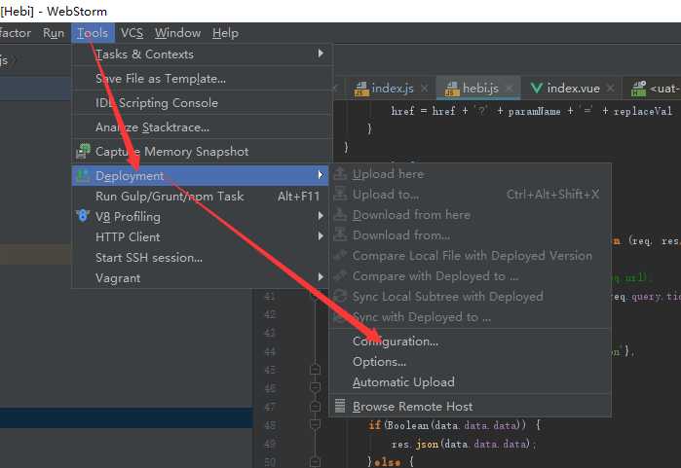681x468 pixels.
Task: Expand the Vagrant submenu arrow
Action: tap(321, 276)
